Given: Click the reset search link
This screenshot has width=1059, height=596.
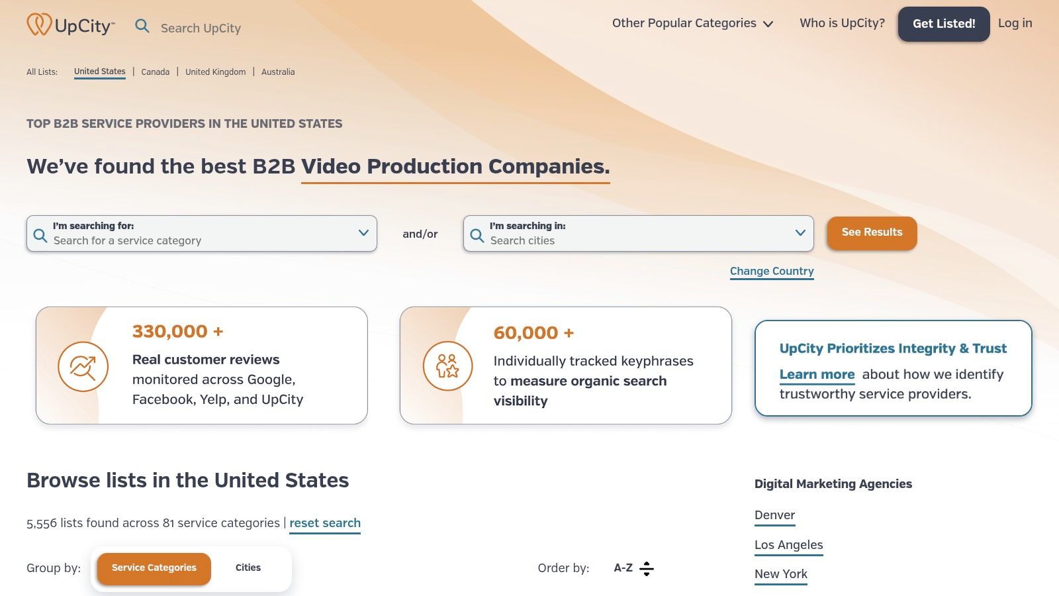Looking at the screenshot, I should tap(325, 523).
